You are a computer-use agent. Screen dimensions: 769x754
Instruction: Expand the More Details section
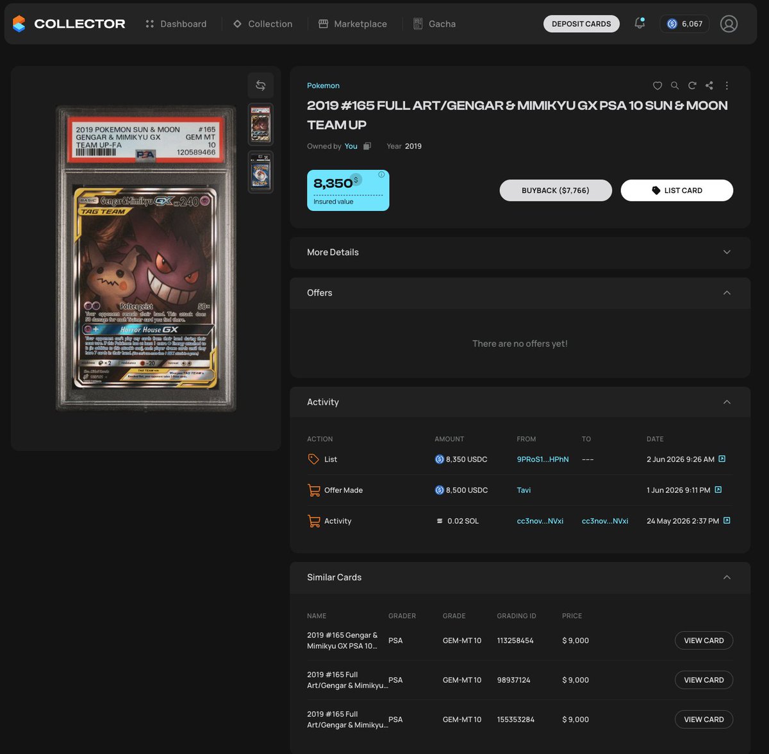tap(520, 252)
